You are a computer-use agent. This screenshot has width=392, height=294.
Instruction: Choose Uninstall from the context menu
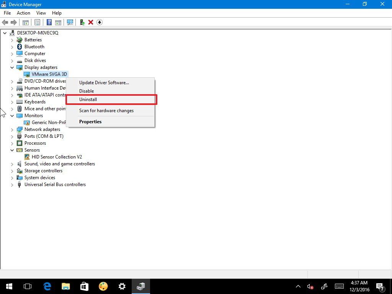coord(88,99)
